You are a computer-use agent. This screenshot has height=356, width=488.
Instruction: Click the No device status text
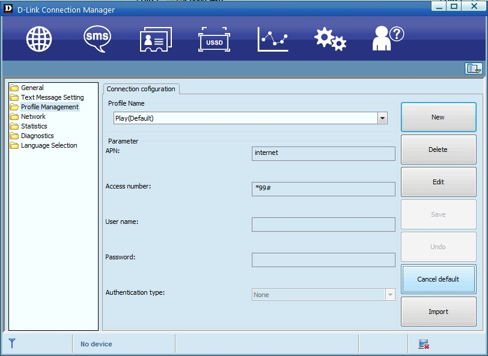click(96, 344)
